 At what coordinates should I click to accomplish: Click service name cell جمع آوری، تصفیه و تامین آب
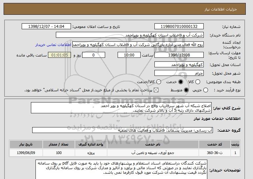pos(153,153)
